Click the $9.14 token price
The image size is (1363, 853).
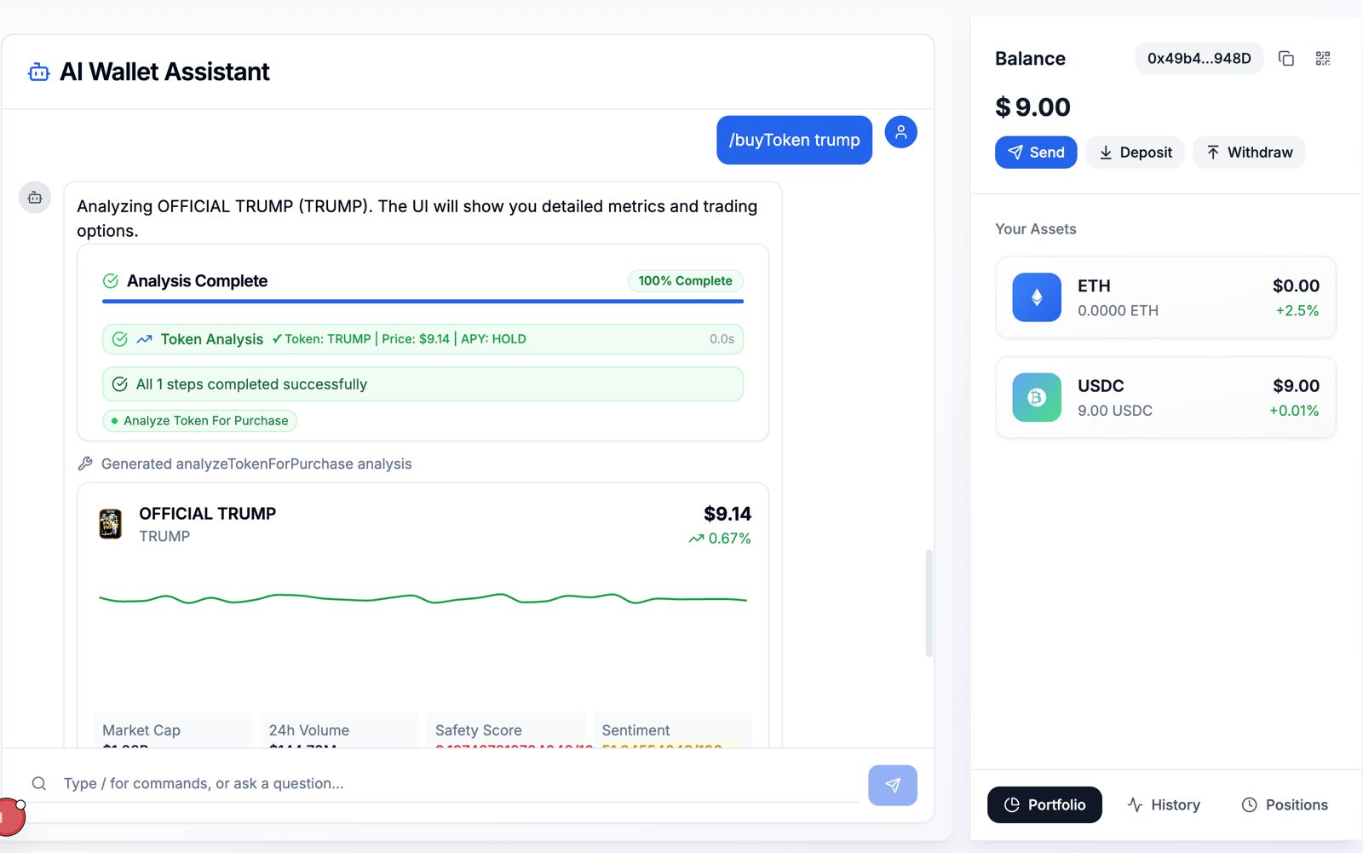(727, 514)
